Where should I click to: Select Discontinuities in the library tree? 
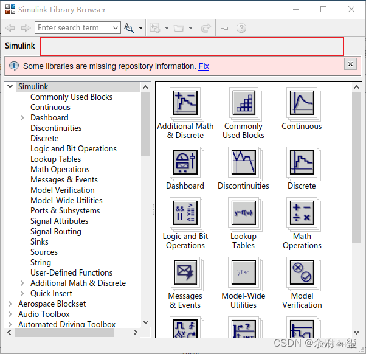[x=56, y=128]
